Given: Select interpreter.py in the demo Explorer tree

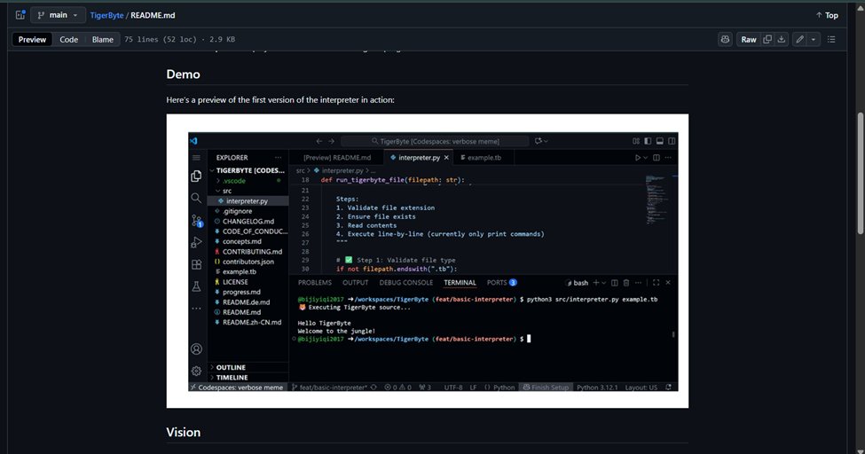Looking at the screenshot, I should click(x=248, y=201).
